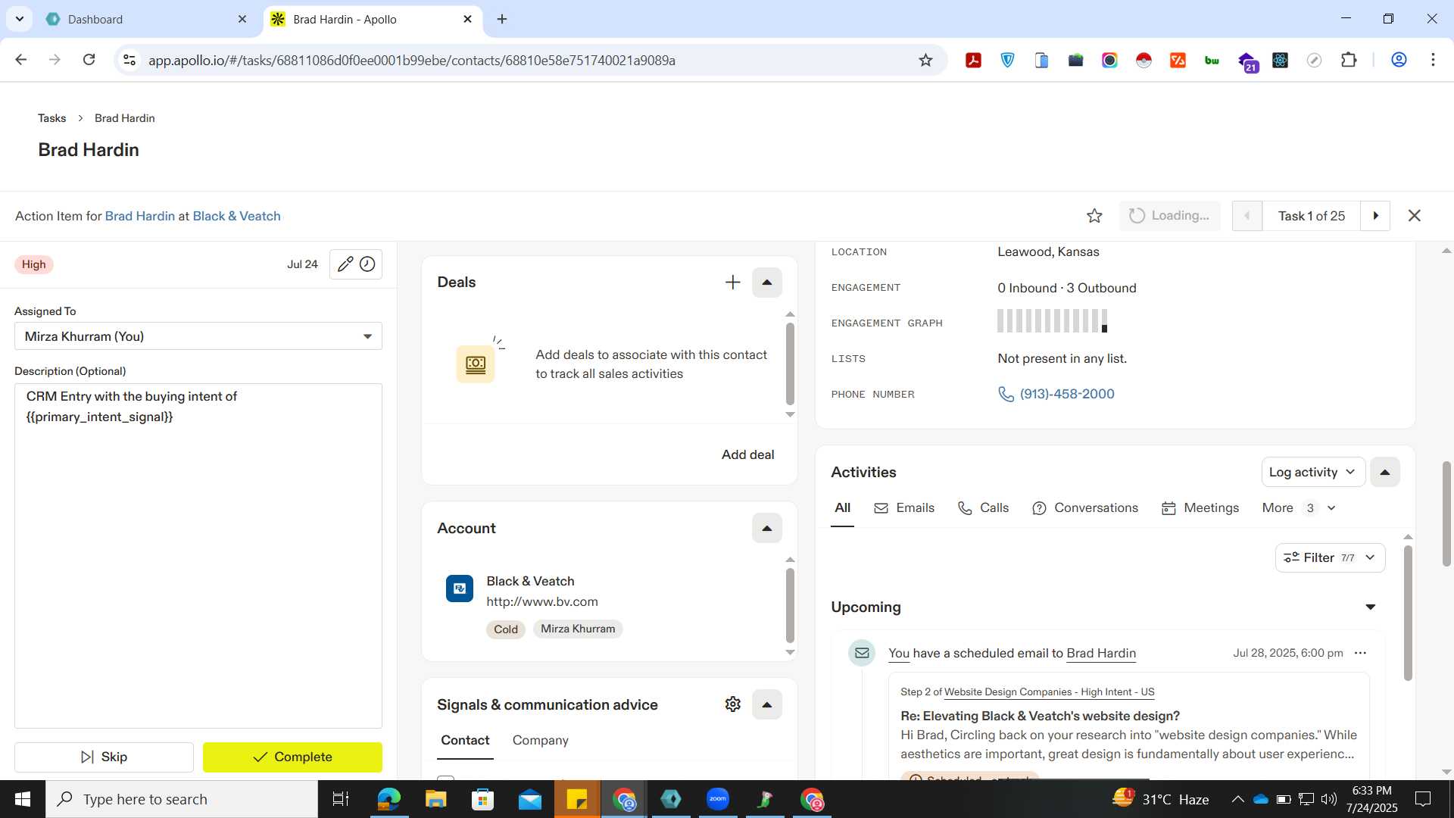Click the activities list scrollbar
The height and width of the screenshot is (818, 1454).
click(1408, 613)
